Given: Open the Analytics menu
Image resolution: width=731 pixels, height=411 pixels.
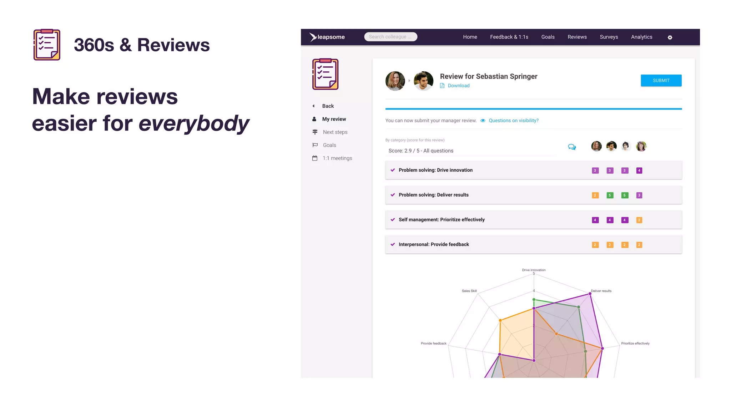Looking at the screenshot, I should (x=641, y=37).
